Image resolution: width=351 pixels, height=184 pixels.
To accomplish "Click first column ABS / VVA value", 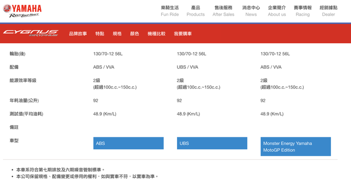I will 104,67.
